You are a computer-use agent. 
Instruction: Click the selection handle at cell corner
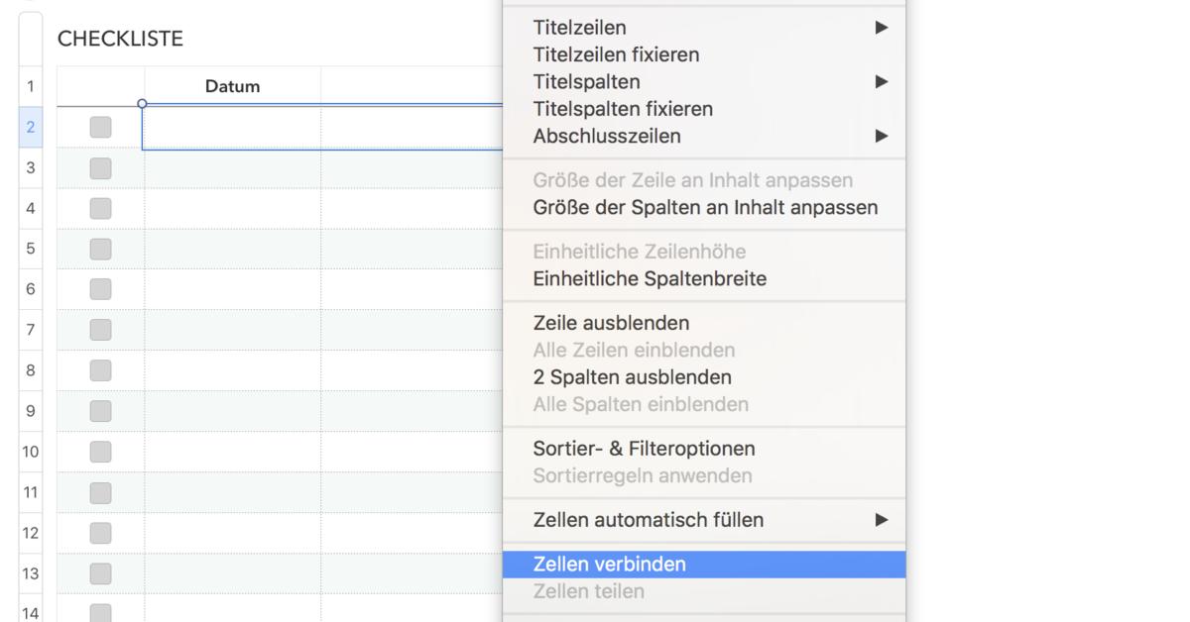[x=142, y=103]
